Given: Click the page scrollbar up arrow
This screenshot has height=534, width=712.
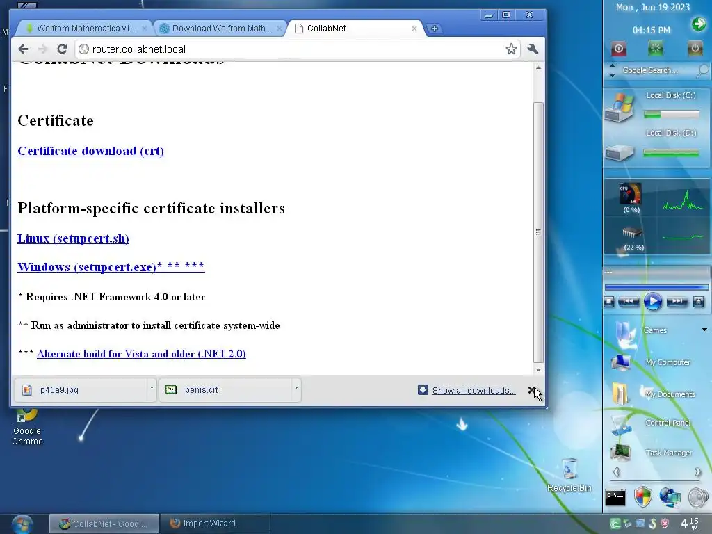Looking at the screenshot, I should pyautogui.click(x=538, y=67).
